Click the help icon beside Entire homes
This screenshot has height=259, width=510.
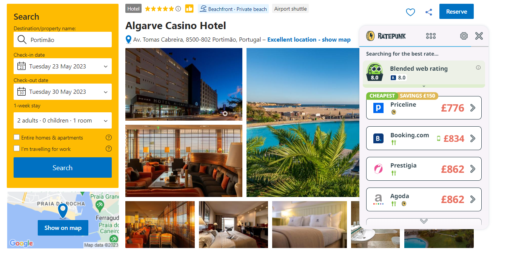[109, 137]
